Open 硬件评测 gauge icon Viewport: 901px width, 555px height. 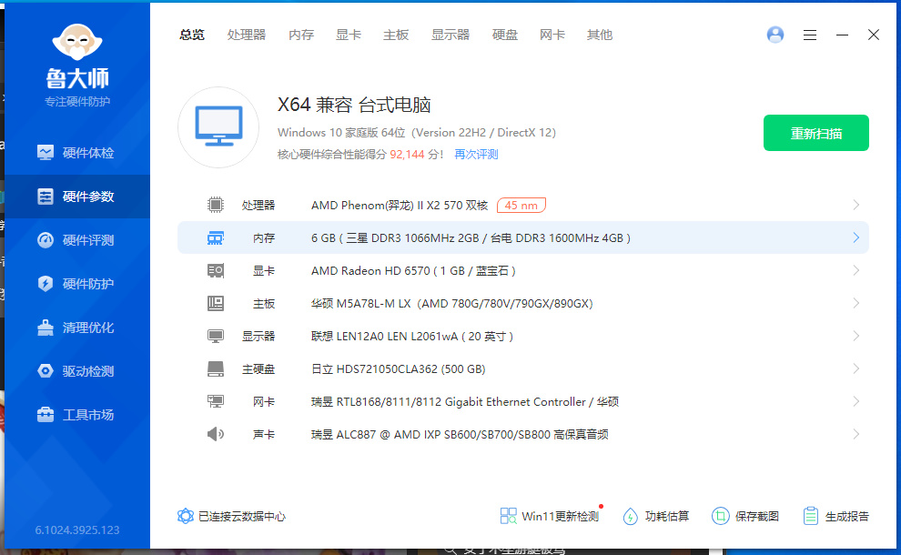click(46, 240)
